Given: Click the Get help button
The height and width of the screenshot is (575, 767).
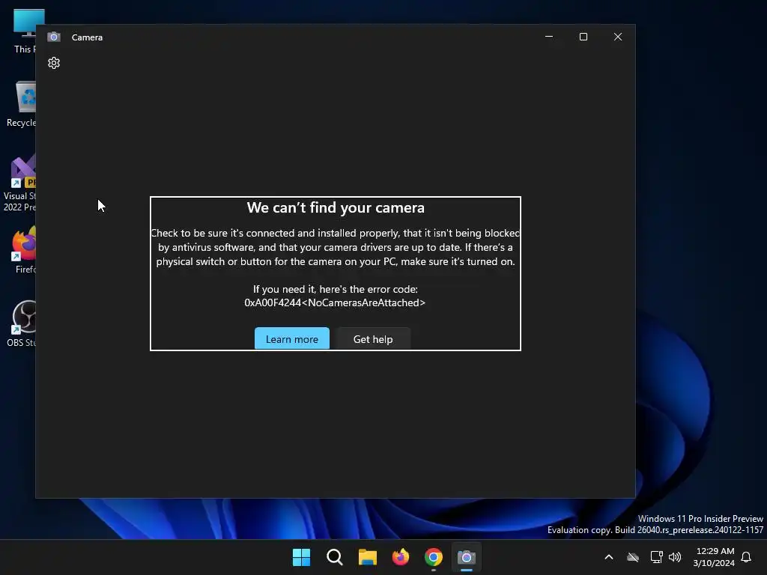Looking at the screenshot, I should (373, 339).
